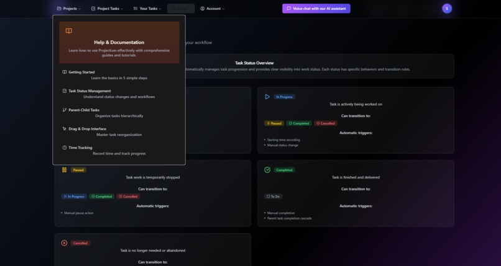Image resolution: width=501 pixels, height=266 pixels.
Task: Expand the Your Tasks dropdown chevron
Action: (x=160, y=9)
